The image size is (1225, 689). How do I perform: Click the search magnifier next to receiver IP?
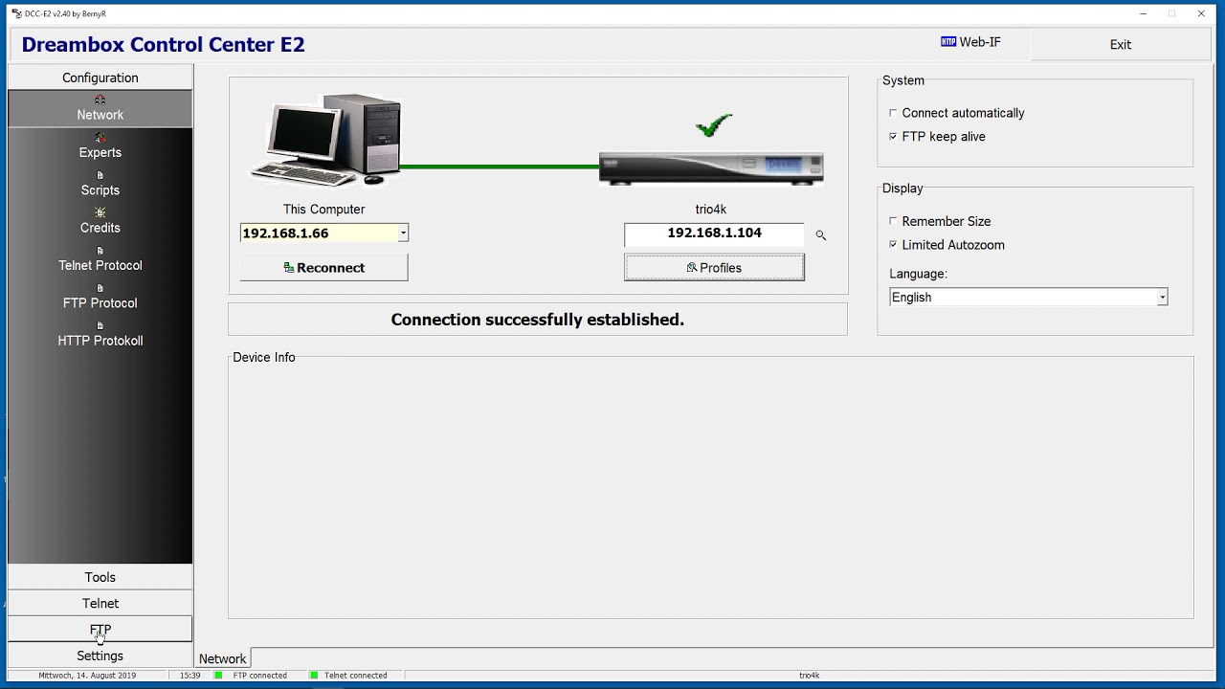[x=820, y=234]
